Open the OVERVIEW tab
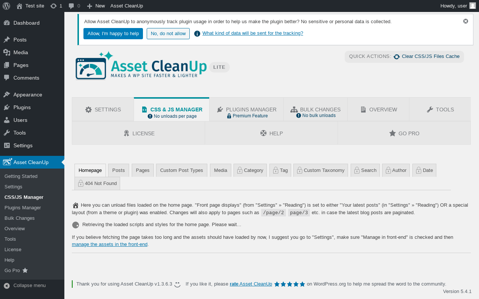479x299 pixels. tap(378, 110)
